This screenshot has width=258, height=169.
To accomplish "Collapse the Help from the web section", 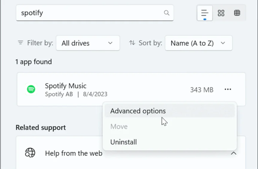I will [x=234, y=153].
